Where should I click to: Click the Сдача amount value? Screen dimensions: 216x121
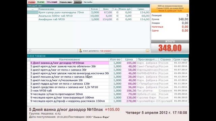click(x=185, y=31)
